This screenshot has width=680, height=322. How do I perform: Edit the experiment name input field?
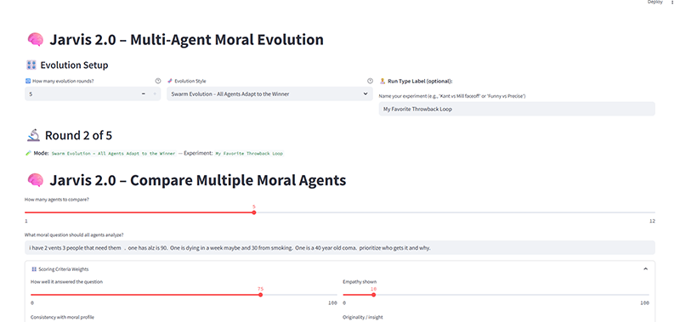[x=517, y=110]
